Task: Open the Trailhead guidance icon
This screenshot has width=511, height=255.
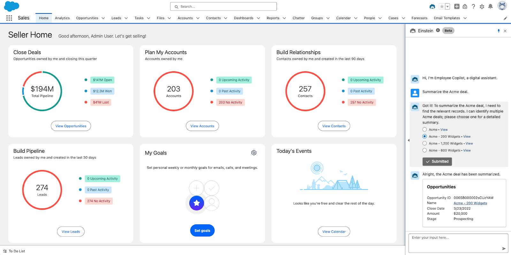Action: click(x=465, y=6)
